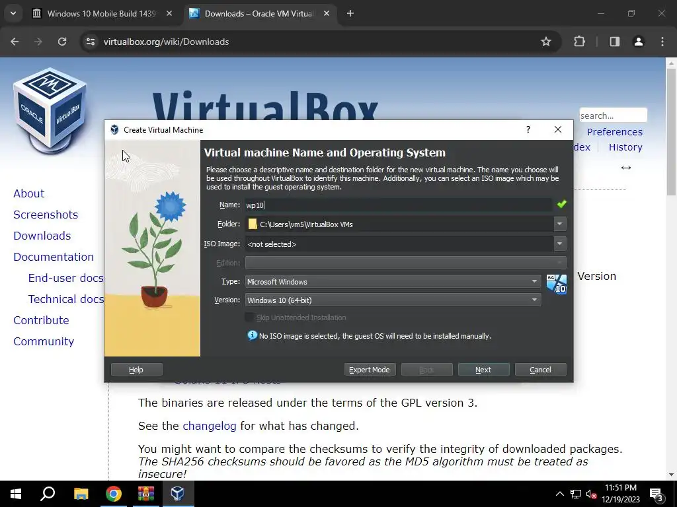Open About in the site sidebar

pyautogui.click(x=29, y=193)
